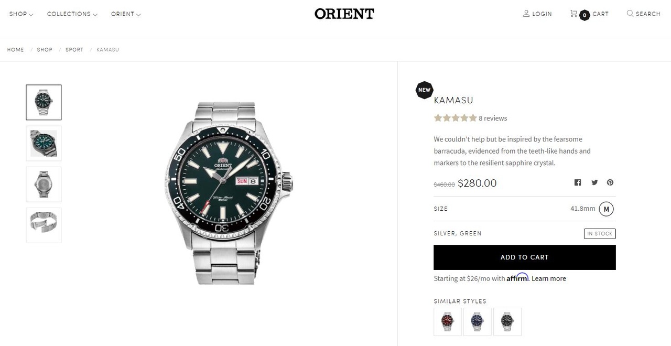Viewport: 671px width, 346px height.
Task: Choose the red dial similar style
Action: 448,321
